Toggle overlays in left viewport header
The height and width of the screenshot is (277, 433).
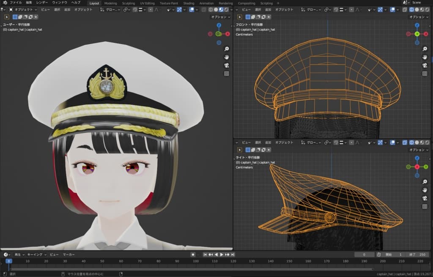(x=192, y=9)
